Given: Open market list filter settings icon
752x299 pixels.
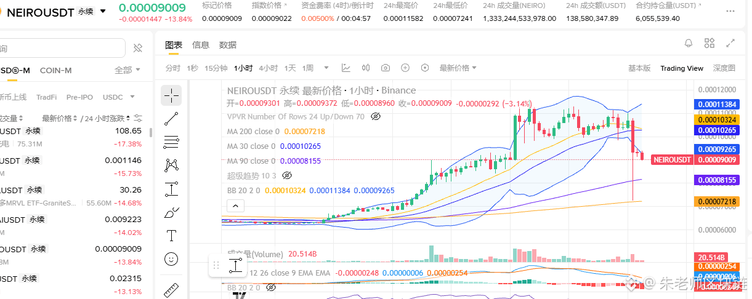Looking at the screenshot, I should 138,118.
